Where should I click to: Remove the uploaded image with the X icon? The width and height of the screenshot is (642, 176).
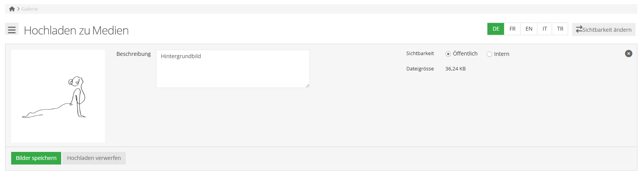click(x=629, y=54)
